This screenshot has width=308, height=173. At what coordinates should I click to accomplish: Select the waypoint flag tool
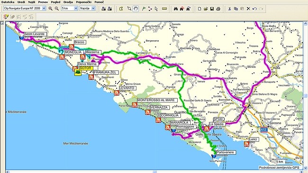[144, 9]
